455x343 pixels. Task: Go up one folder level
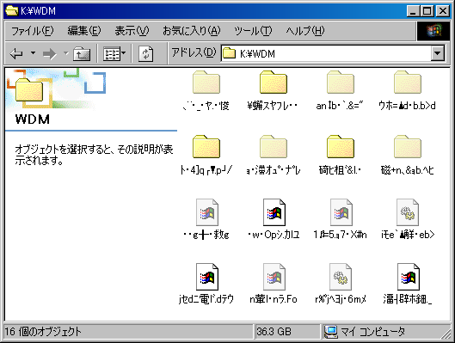[82, 53]
